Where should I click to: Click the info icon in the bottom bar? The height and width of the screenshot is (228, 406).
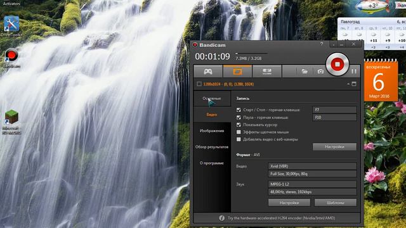pyautogui.click(x=221, y=218)
